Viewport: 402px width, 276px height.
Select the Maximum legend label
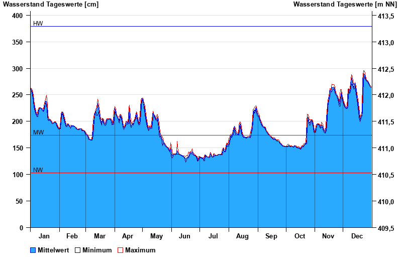[x=140, y=250]
